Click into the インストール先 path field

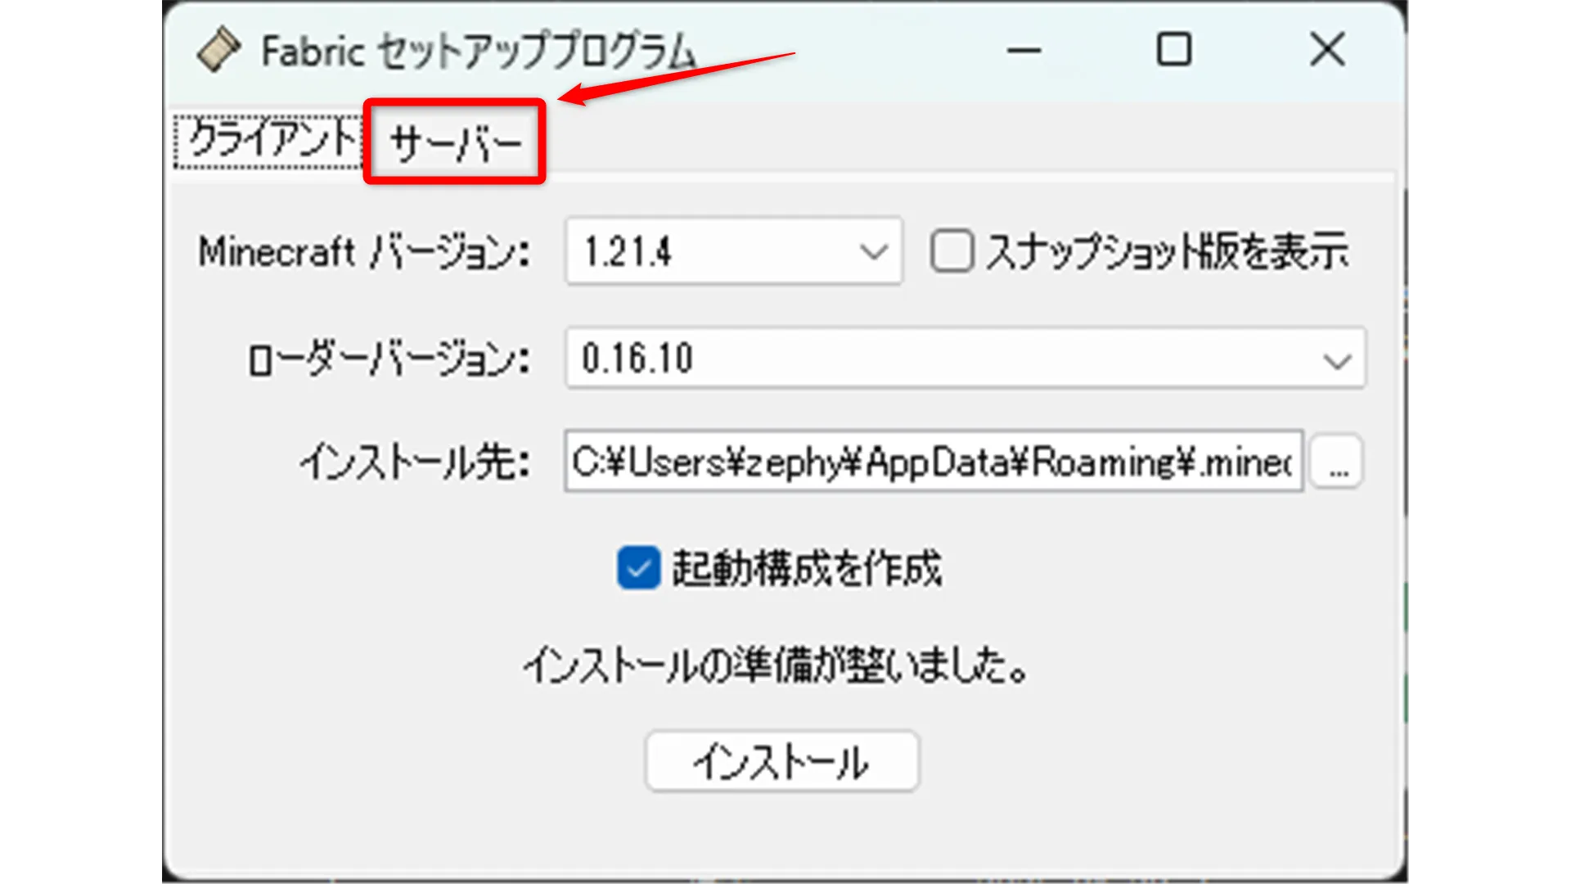(x=934, y=462)
